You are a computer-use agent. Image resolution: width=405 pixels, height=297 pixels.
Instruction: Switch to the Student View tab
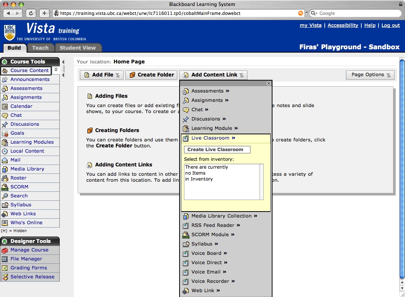(x=78, y=48)
